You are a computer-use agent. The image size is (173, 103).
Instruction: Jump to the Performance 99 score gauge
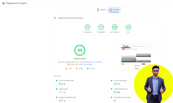coord(88,27)
